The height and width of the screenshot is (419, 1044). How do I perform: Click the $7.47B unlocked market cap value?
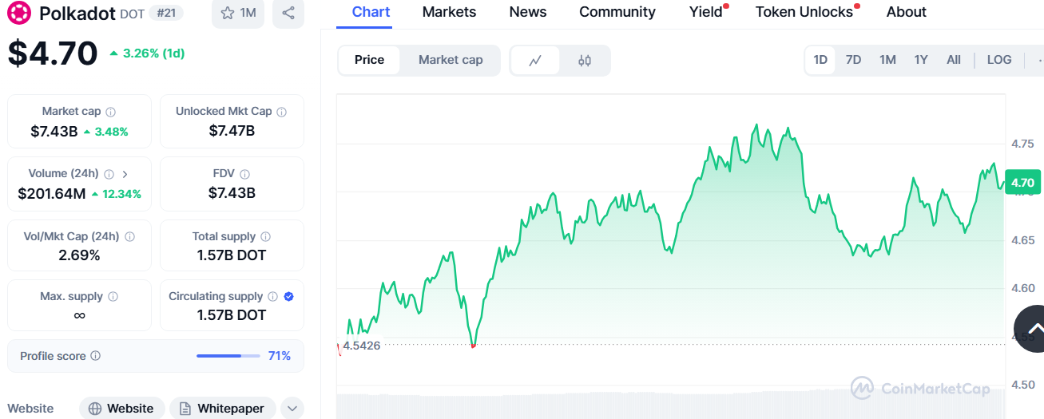click(232, 131)
